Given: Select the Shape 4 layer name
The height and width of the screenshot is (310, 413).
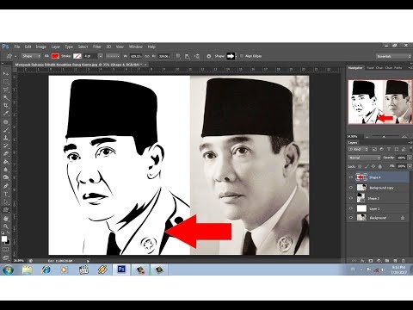Looking at the screenshot, I should point(374,177).
